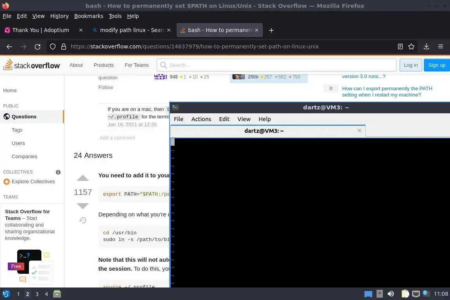
Task: Click terminal window title bar icon
Action: [x=175, y=107]
